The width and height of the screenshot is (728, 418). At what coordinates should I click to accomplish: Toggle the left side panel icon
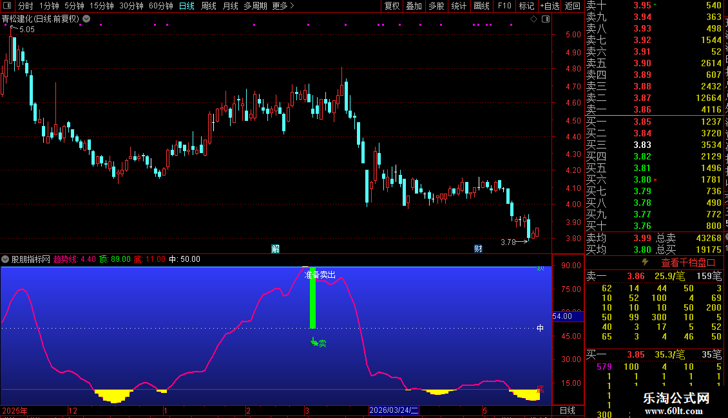(7, 6)
